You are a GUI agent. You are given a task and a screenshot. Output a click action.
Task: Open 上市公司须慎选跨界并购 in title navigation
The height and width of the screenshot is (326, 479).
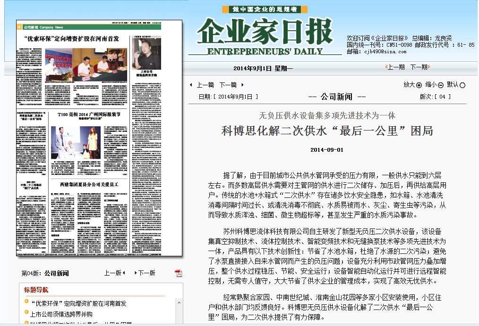point(61,314)
